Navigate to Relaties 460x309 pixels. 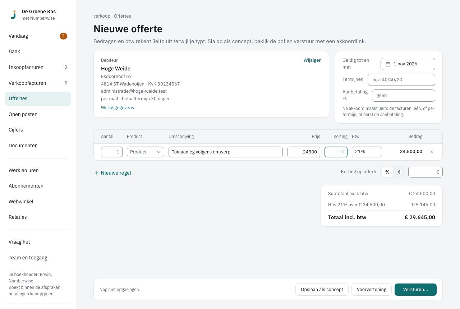point(38,217)
